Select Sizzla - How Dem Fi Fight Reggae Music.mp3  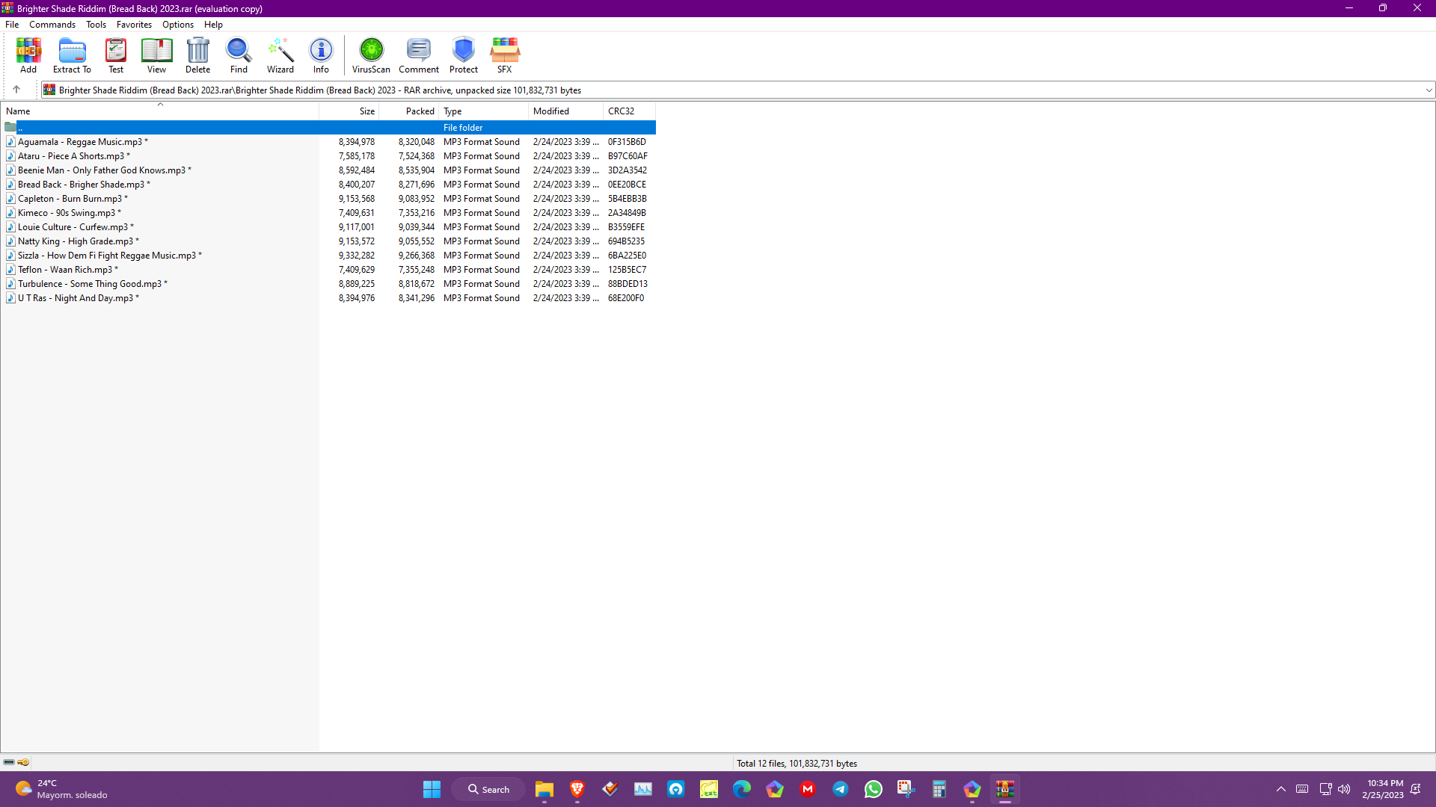coord(329,256)
